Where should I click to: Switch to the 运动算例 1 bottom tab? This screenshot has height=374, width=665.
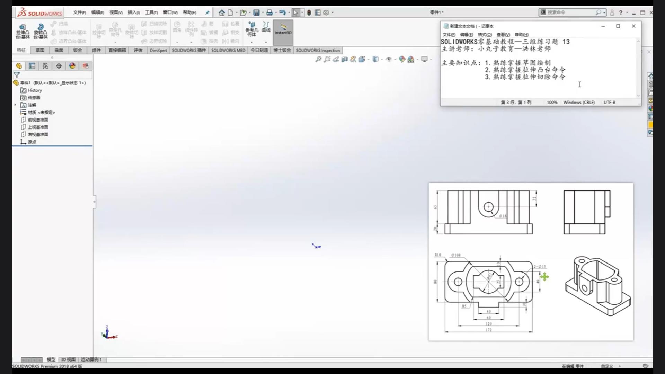point(91,359)
